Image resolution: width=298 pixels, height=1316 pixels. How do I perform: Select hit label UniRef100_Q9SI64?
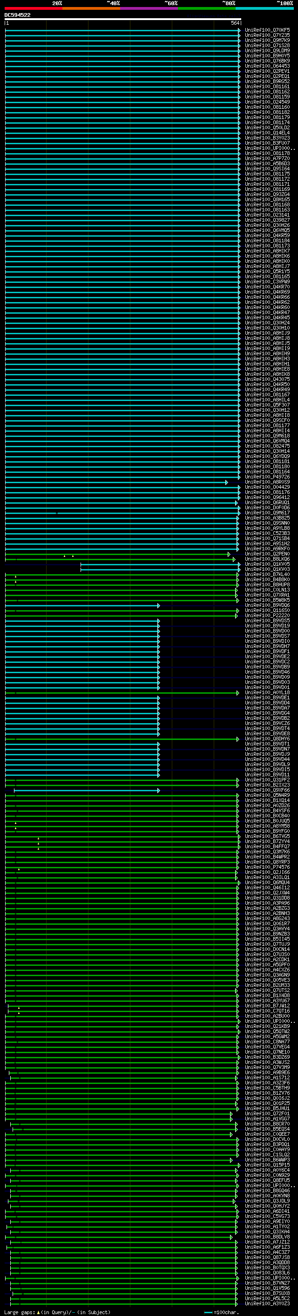click(x=267, y=169)
